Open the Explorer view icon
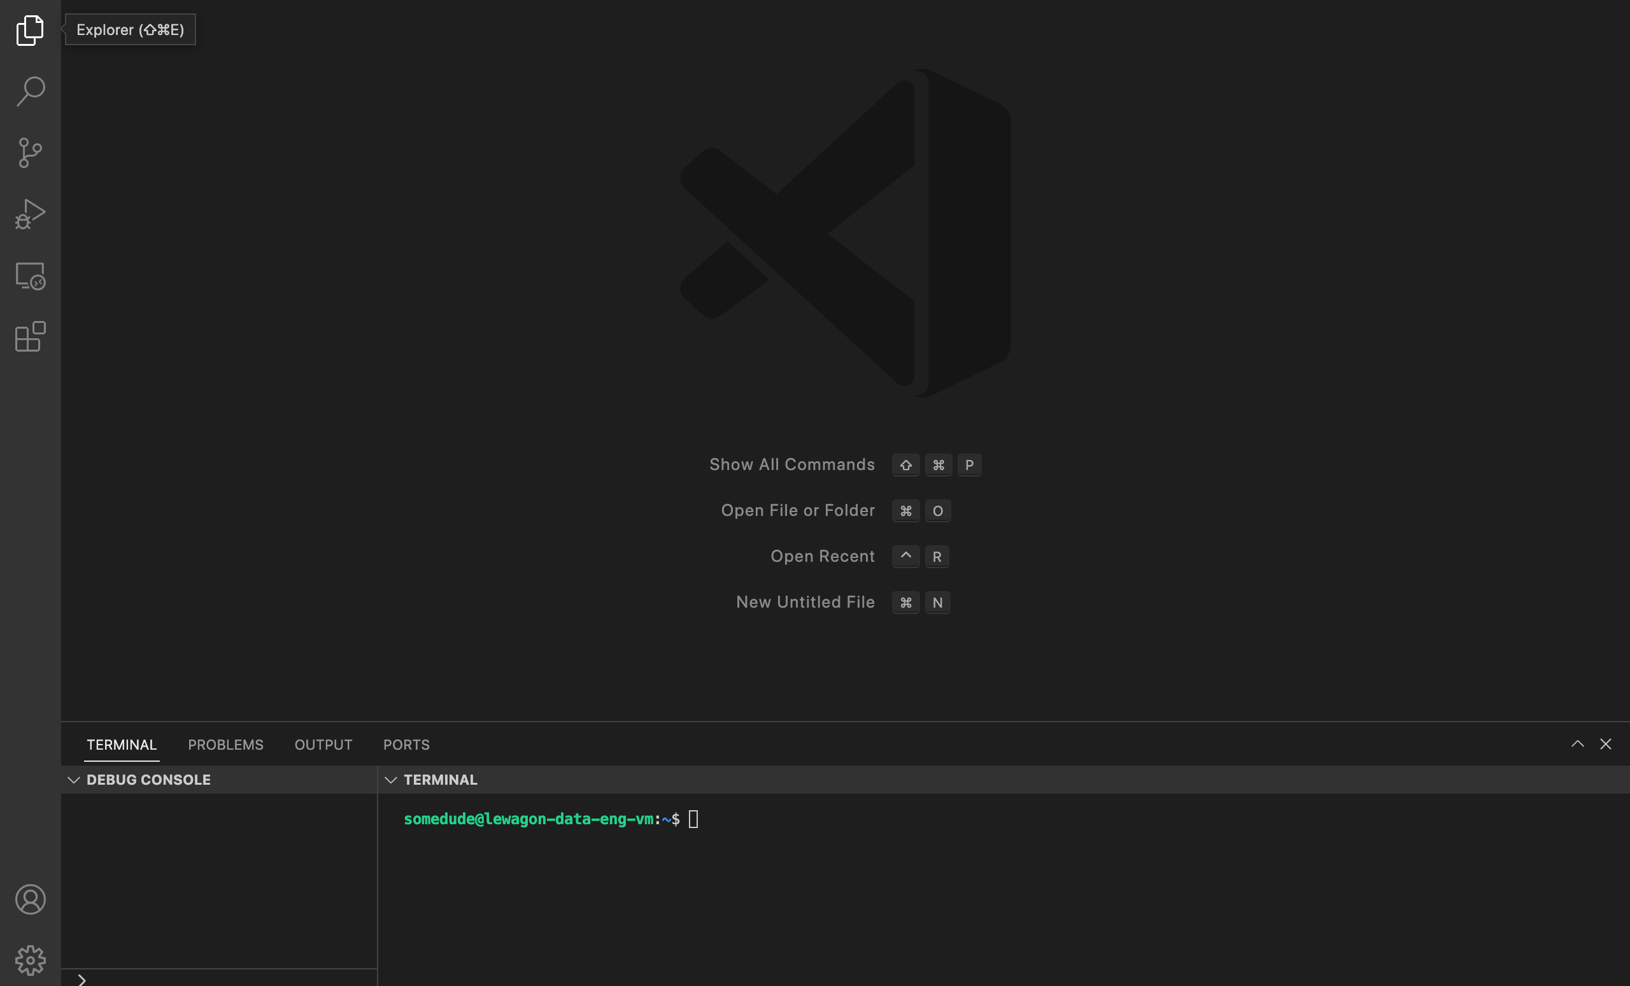This screenshot has height=986, width=1630. pos(31,31)
